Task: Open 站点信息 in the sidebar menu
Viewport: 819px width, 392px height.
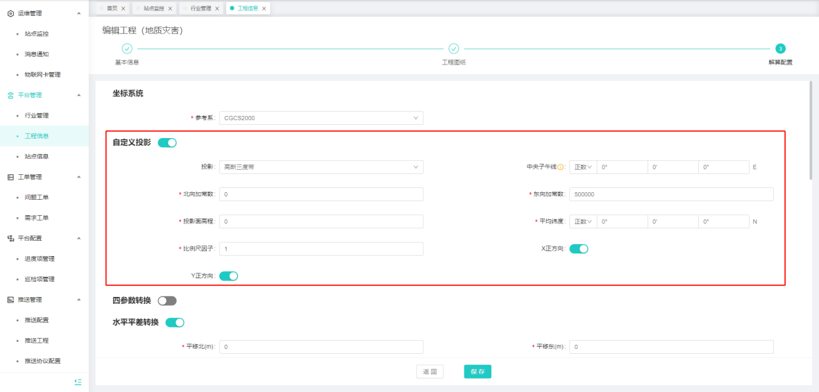Action: point(36,157)
